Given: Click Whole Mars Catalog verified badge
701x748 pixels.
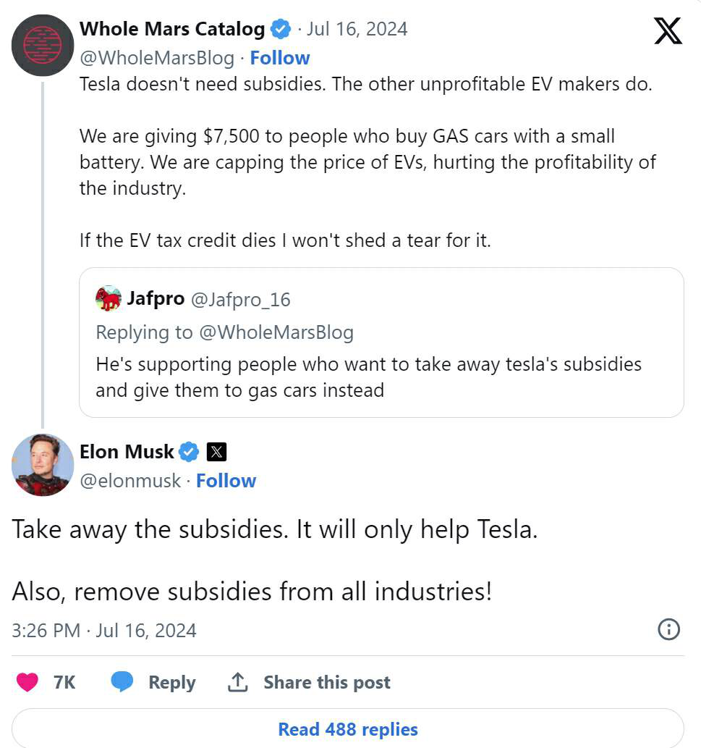Looking at the screenshot, I should click(281, 30).
